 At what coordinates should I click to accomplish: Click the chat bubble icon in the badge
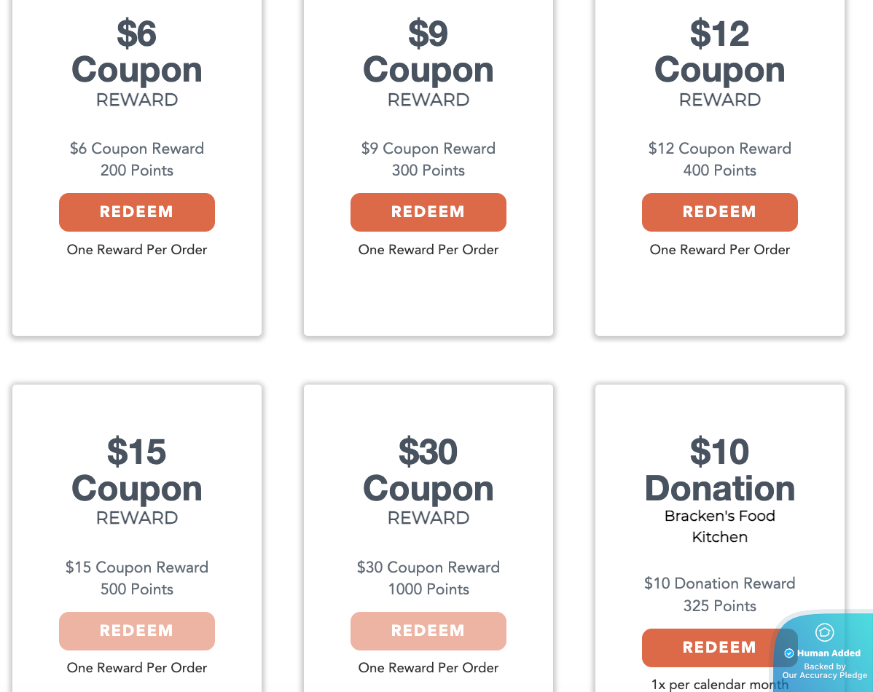pyautogui.click(x=824, y=632)
